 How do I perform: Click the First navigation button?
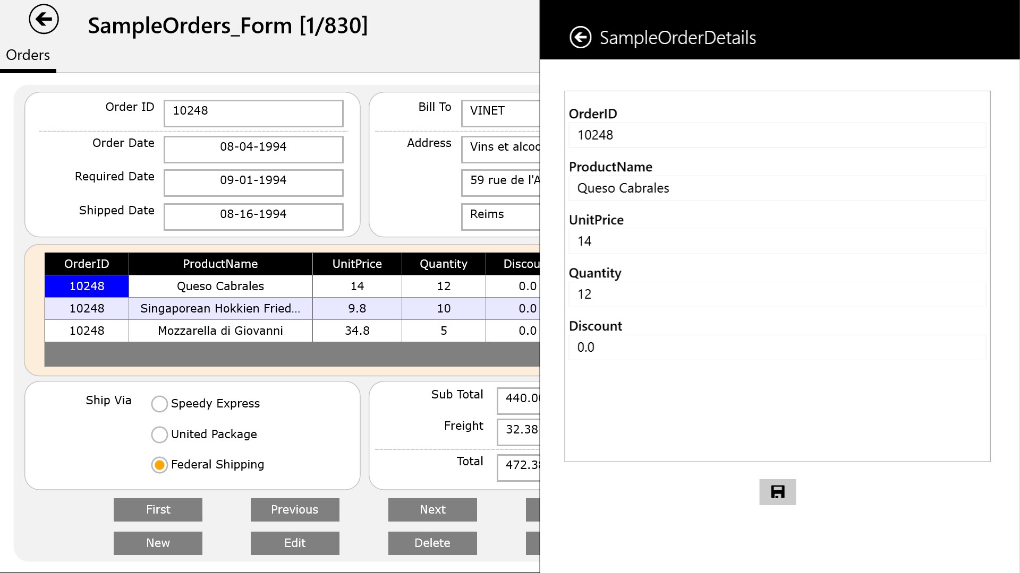click(158, 509)
